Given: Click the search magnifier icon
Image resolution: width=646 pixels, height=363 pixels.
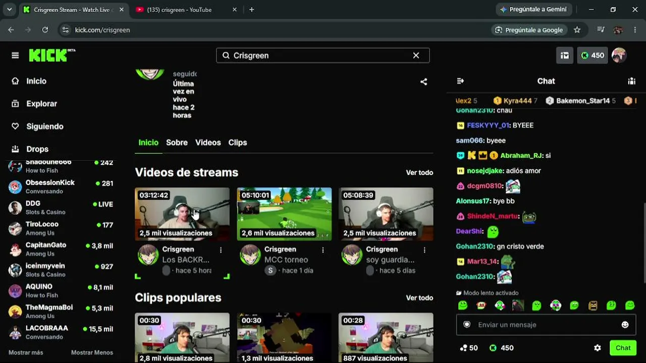Looking at the screenshot, I should 226,55.
